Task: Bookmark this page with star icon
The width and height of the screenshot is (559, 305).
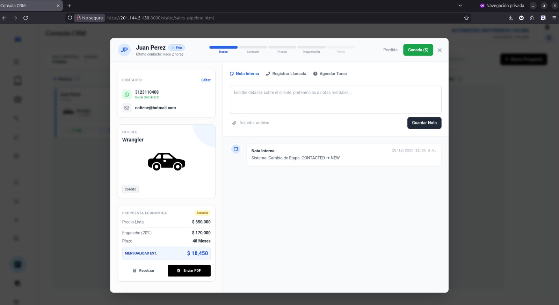Action: click(x=466, y=18)
